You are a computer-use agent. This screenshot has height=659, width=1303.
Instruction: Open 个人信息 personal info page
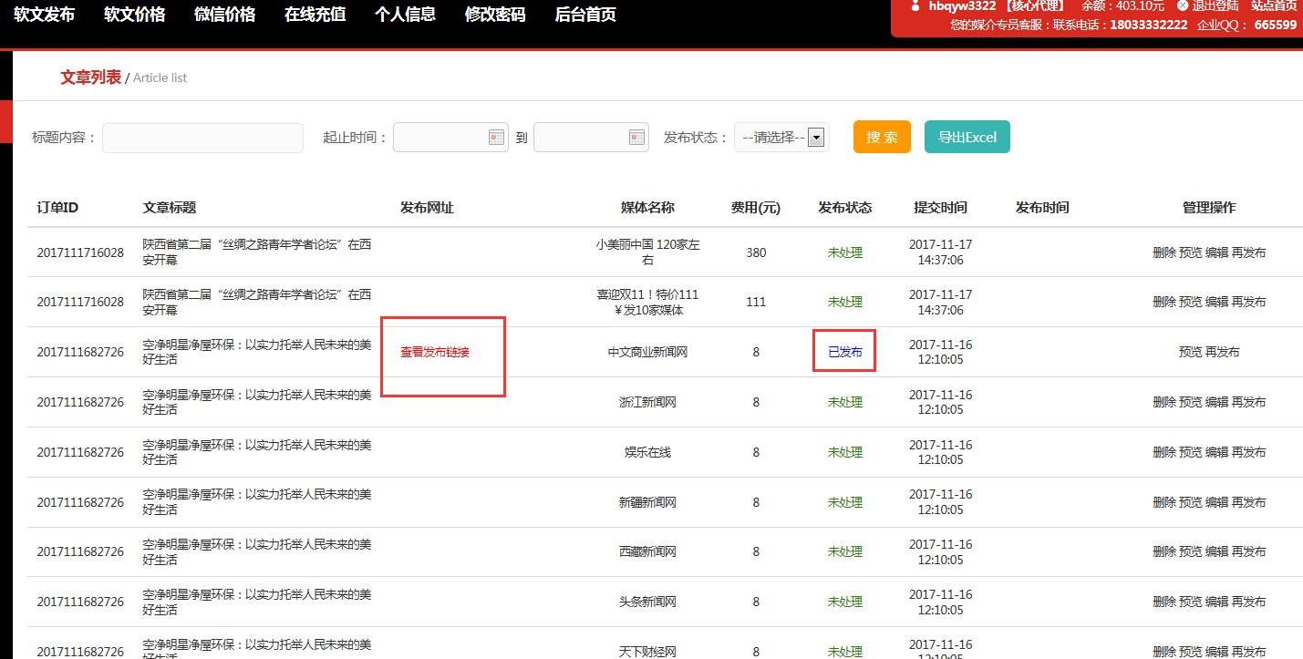405,14
